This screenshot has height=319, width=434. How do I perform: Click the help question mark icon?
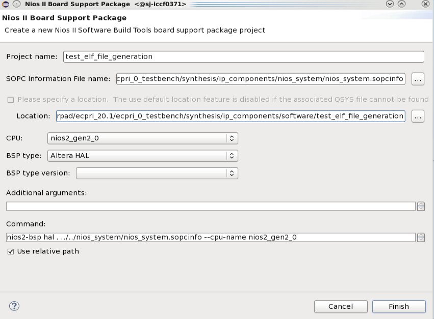point(14,306)
